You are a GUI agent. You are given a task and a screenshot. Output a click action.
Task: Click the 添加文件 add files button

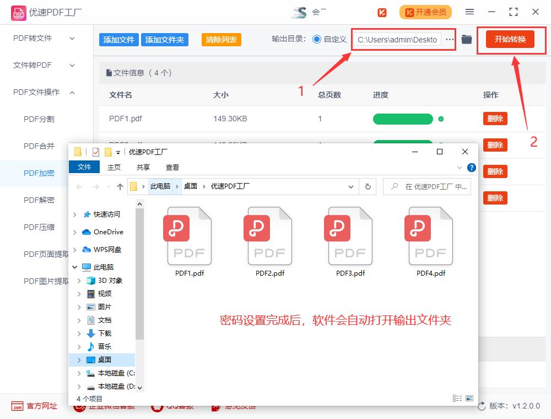point(118,39)
